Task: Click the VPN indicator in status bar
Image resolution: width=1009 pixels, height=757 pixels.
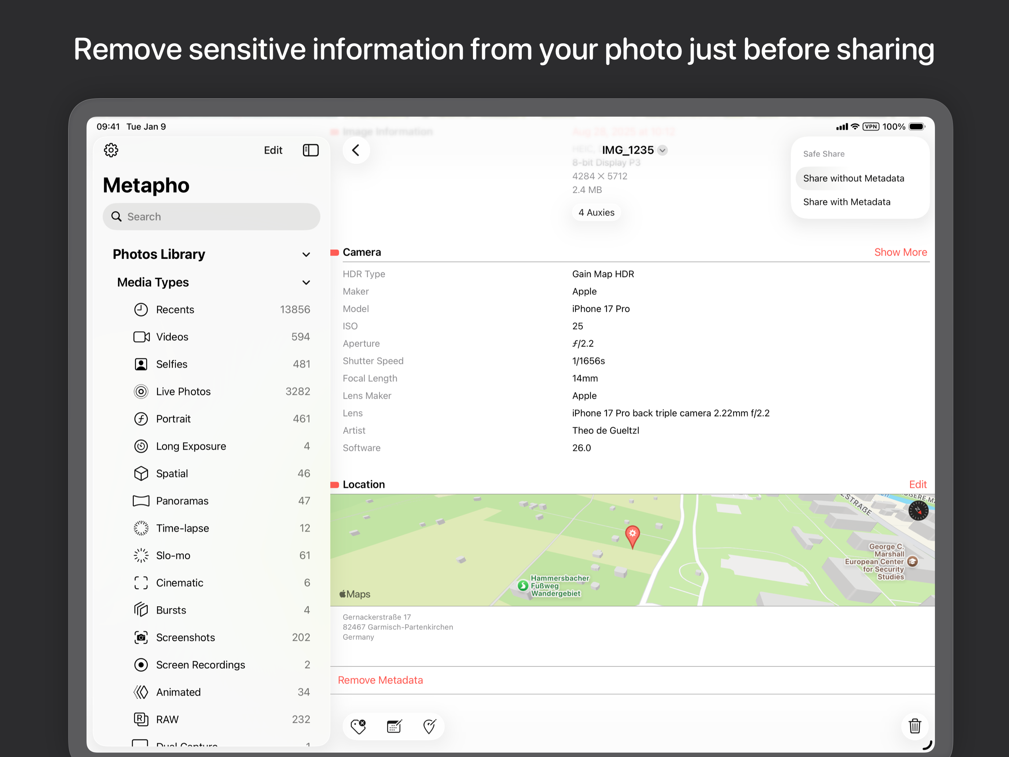Action: tap(871, 127)
